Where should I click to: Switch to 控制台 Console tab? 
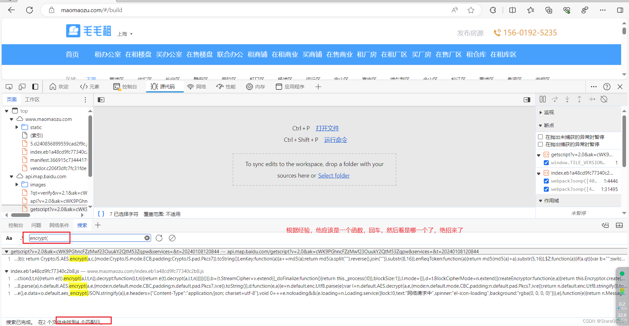[x=125, y=87]
